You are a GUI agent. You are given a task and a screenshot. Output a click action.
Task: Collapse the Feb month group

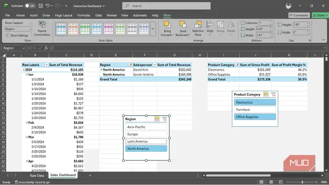point(27,122)
